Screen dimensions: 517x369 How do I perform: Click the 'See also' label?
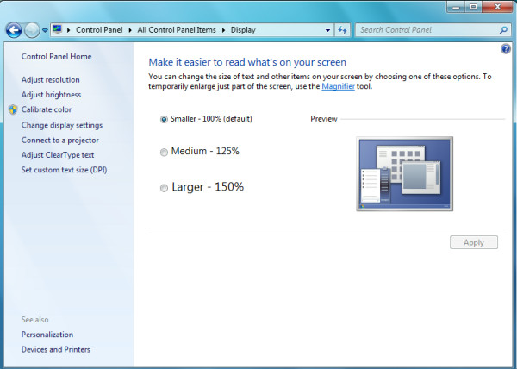pyautogui.click(x=35, y=320)
